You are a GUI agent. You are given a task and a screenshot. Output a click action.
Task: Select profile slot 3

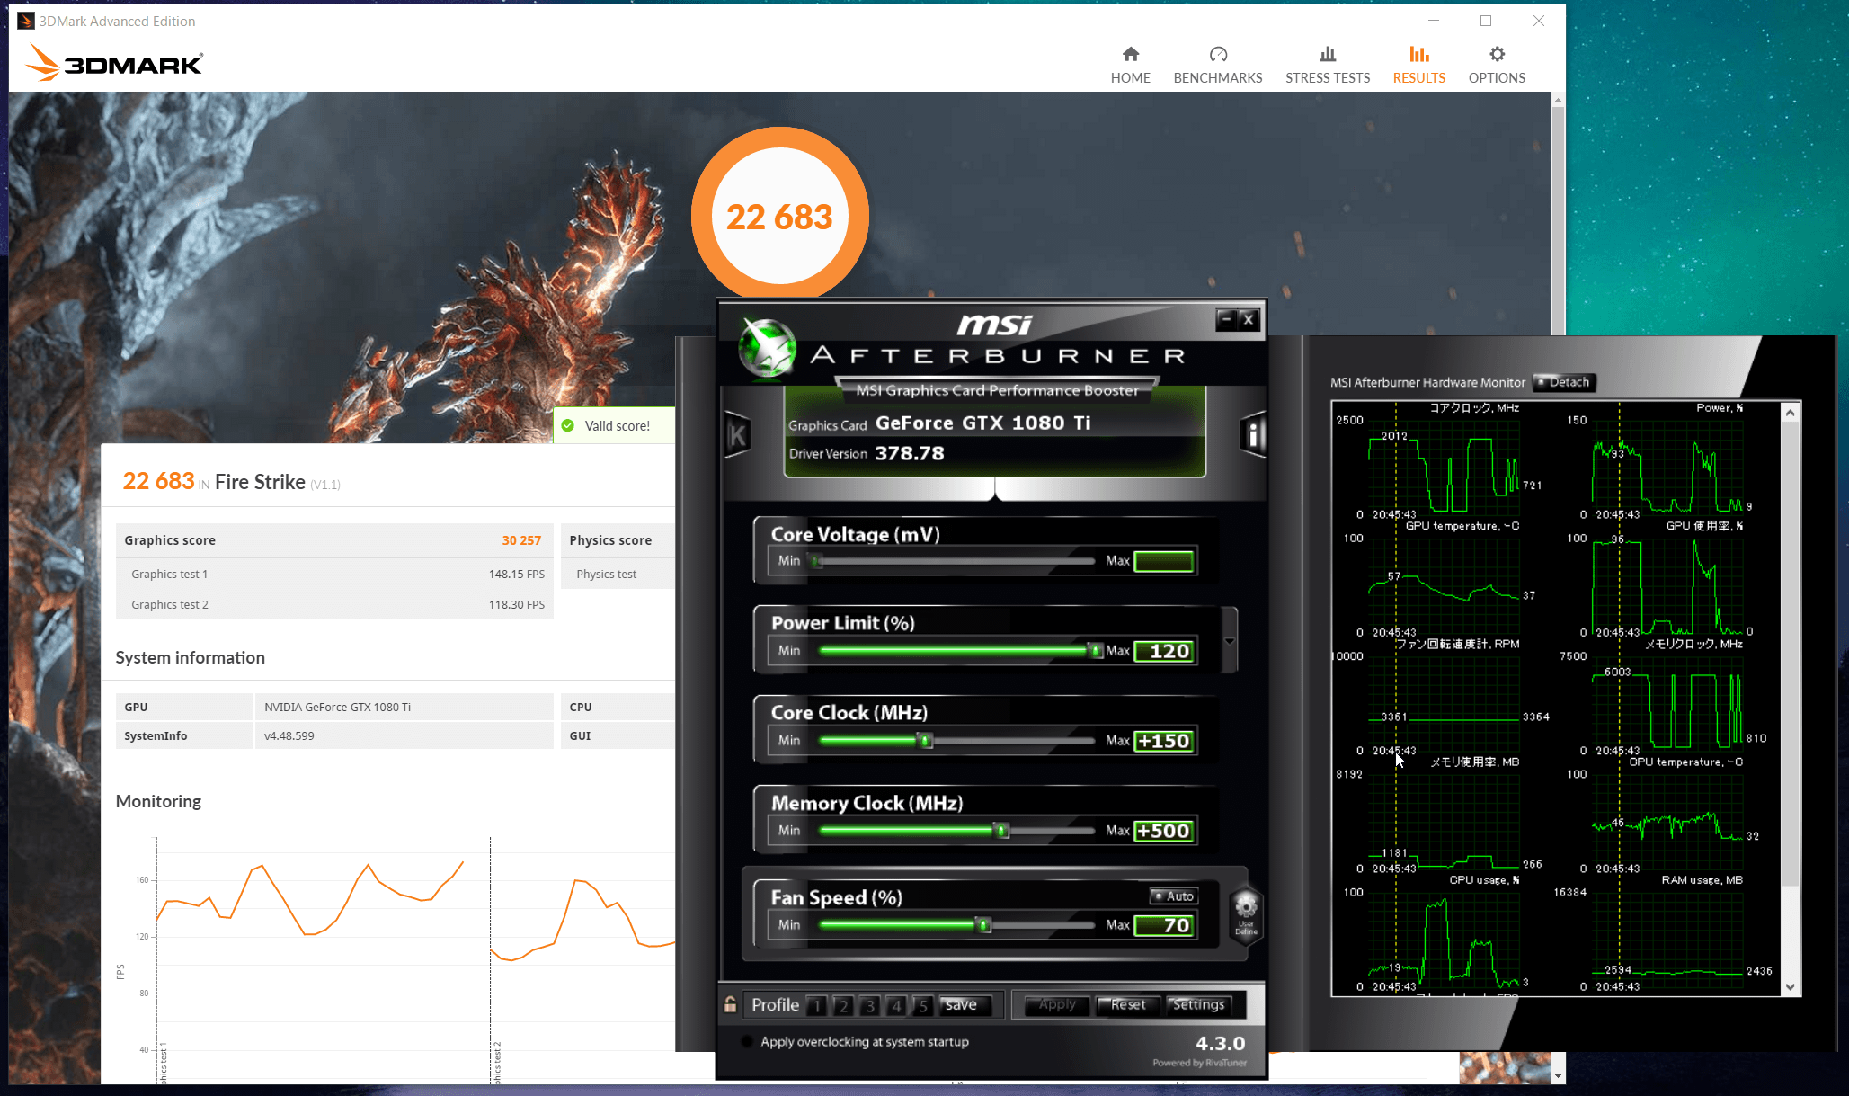[869, 1005]
